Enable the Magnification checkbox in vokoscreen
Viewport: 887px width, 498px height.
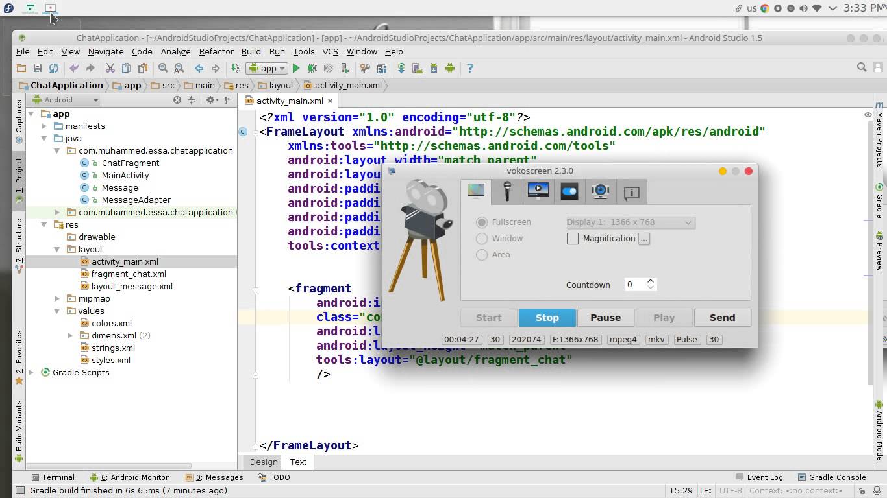(x=573, y=239)
